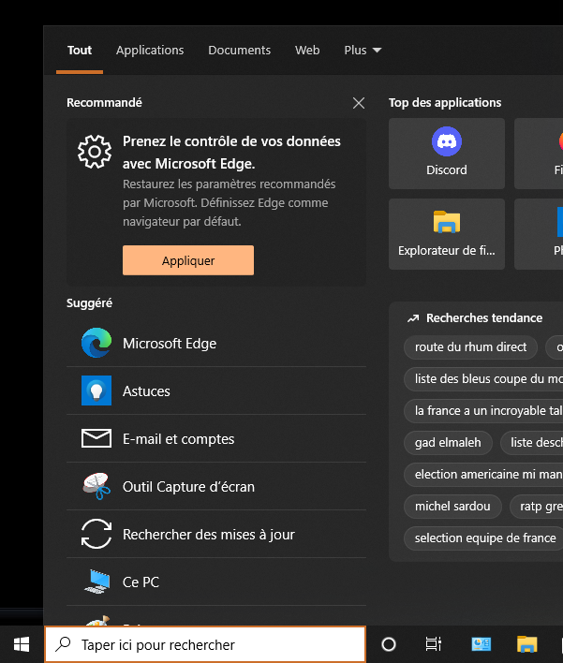Open Task View on the taskbar
Viewport: 563px width, 663px height.
[x=433, y=644]
